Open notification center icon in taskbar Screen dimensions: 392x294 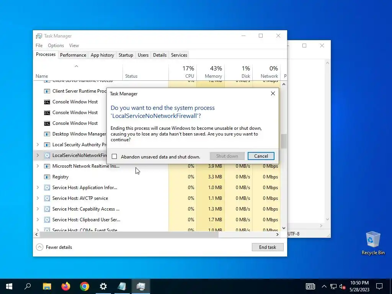(379, 286)
